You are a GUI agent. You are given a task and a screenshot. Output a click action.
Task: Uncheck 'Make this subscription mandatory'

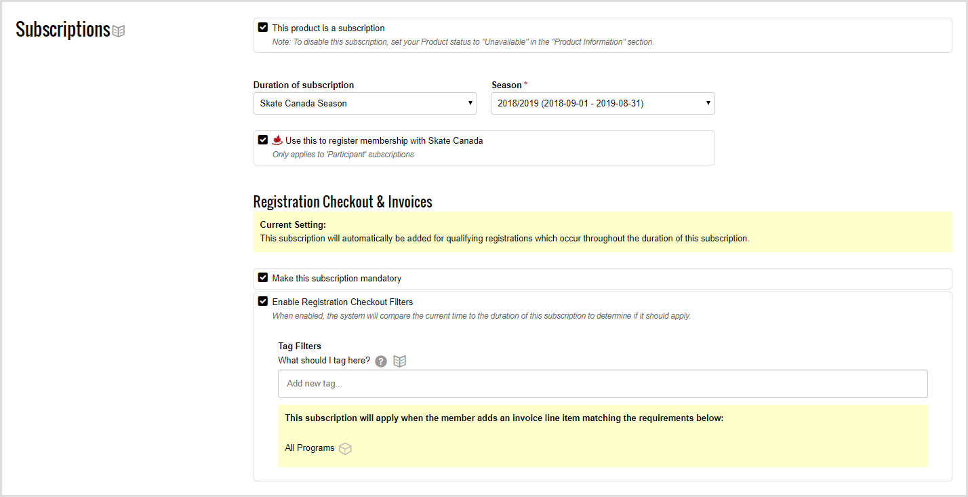[263, 278]
